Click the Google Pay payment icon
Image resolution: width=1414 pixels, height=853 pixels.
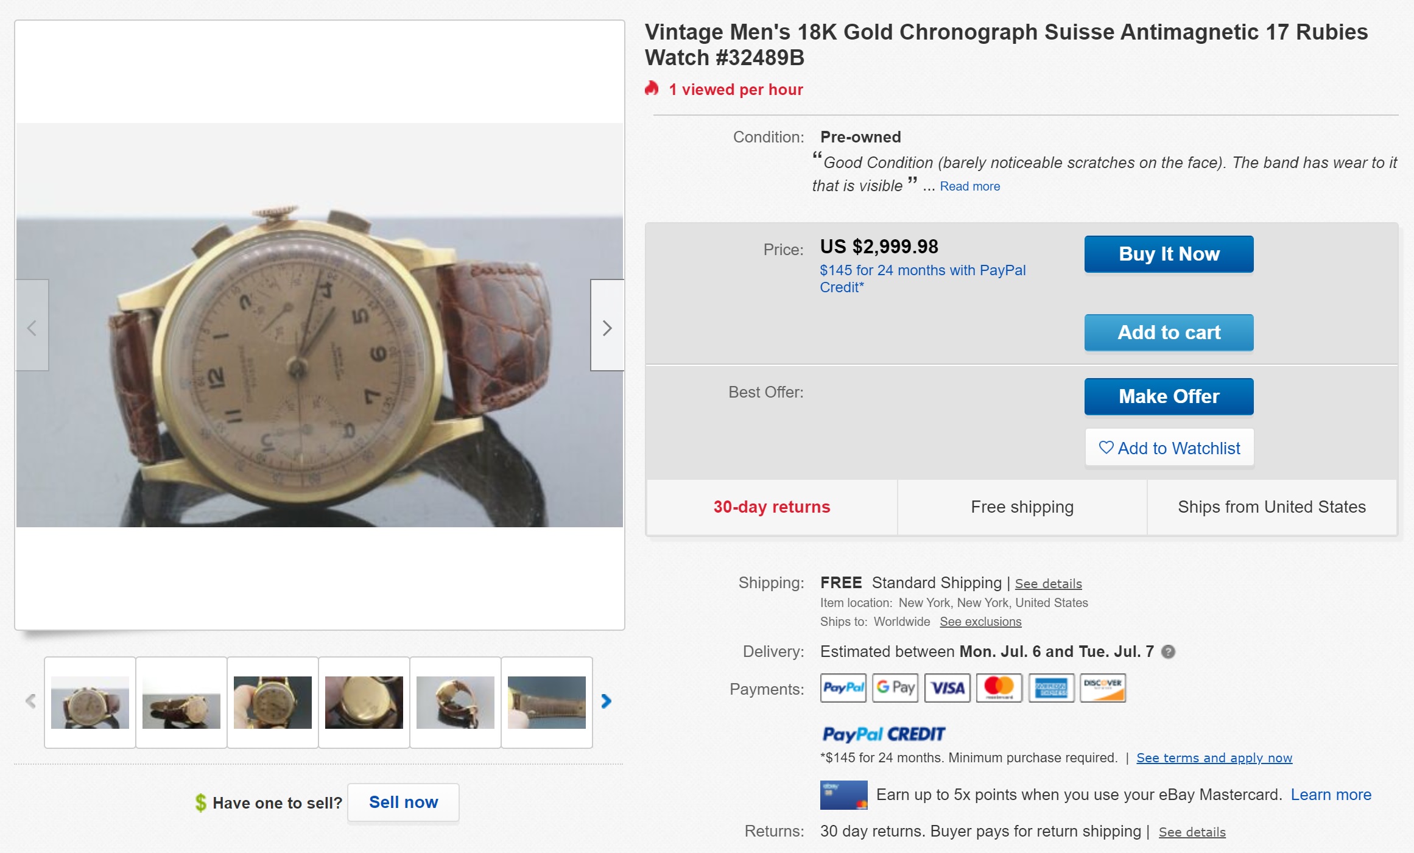click(x=895, y=687)
